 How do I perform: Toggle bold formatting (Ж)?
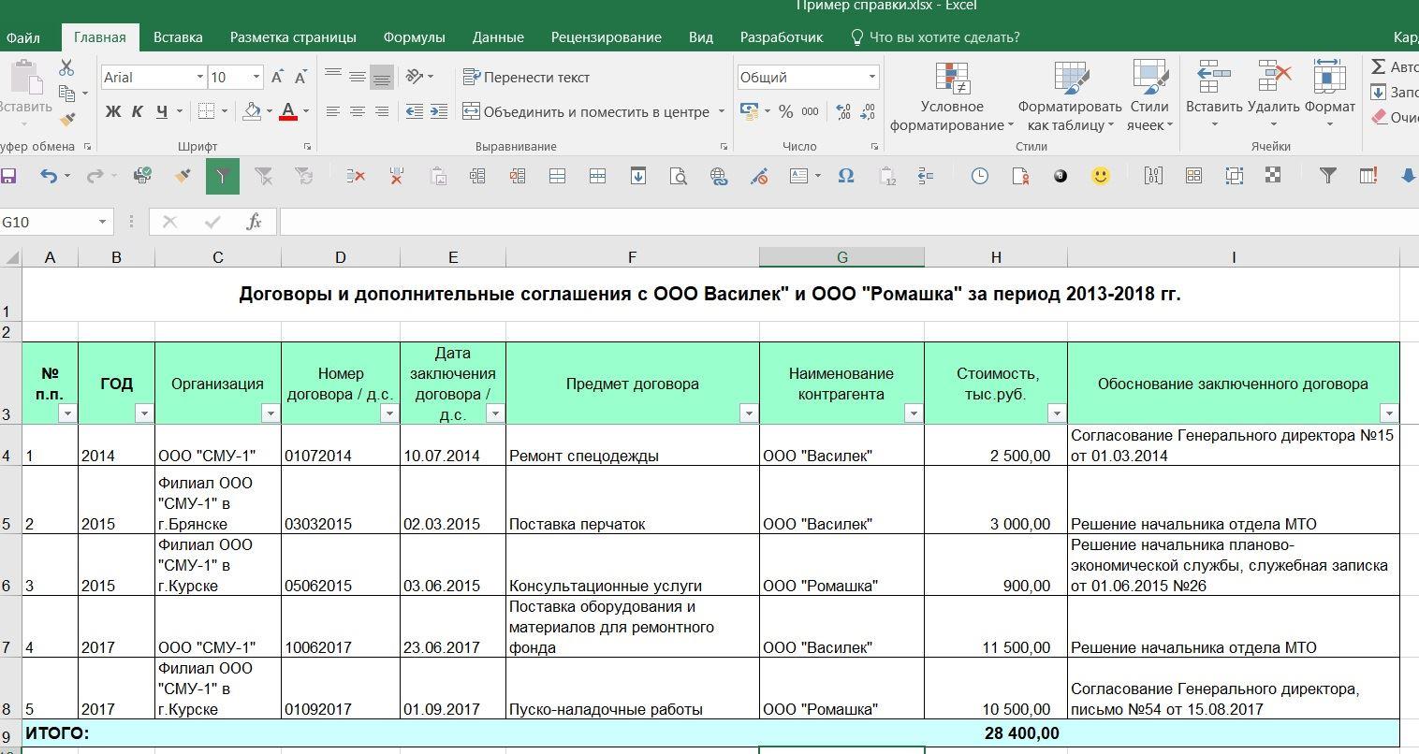(113, 111)
